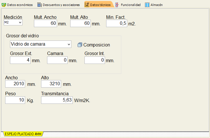
Task: Switch to Descuentos y asociaciones tab
Action: [x=58, y=5]
